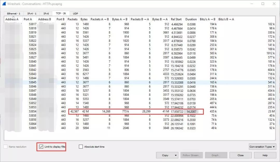Sort by Bytes A → B header
The image size is (280, 162).
[120, 19]
